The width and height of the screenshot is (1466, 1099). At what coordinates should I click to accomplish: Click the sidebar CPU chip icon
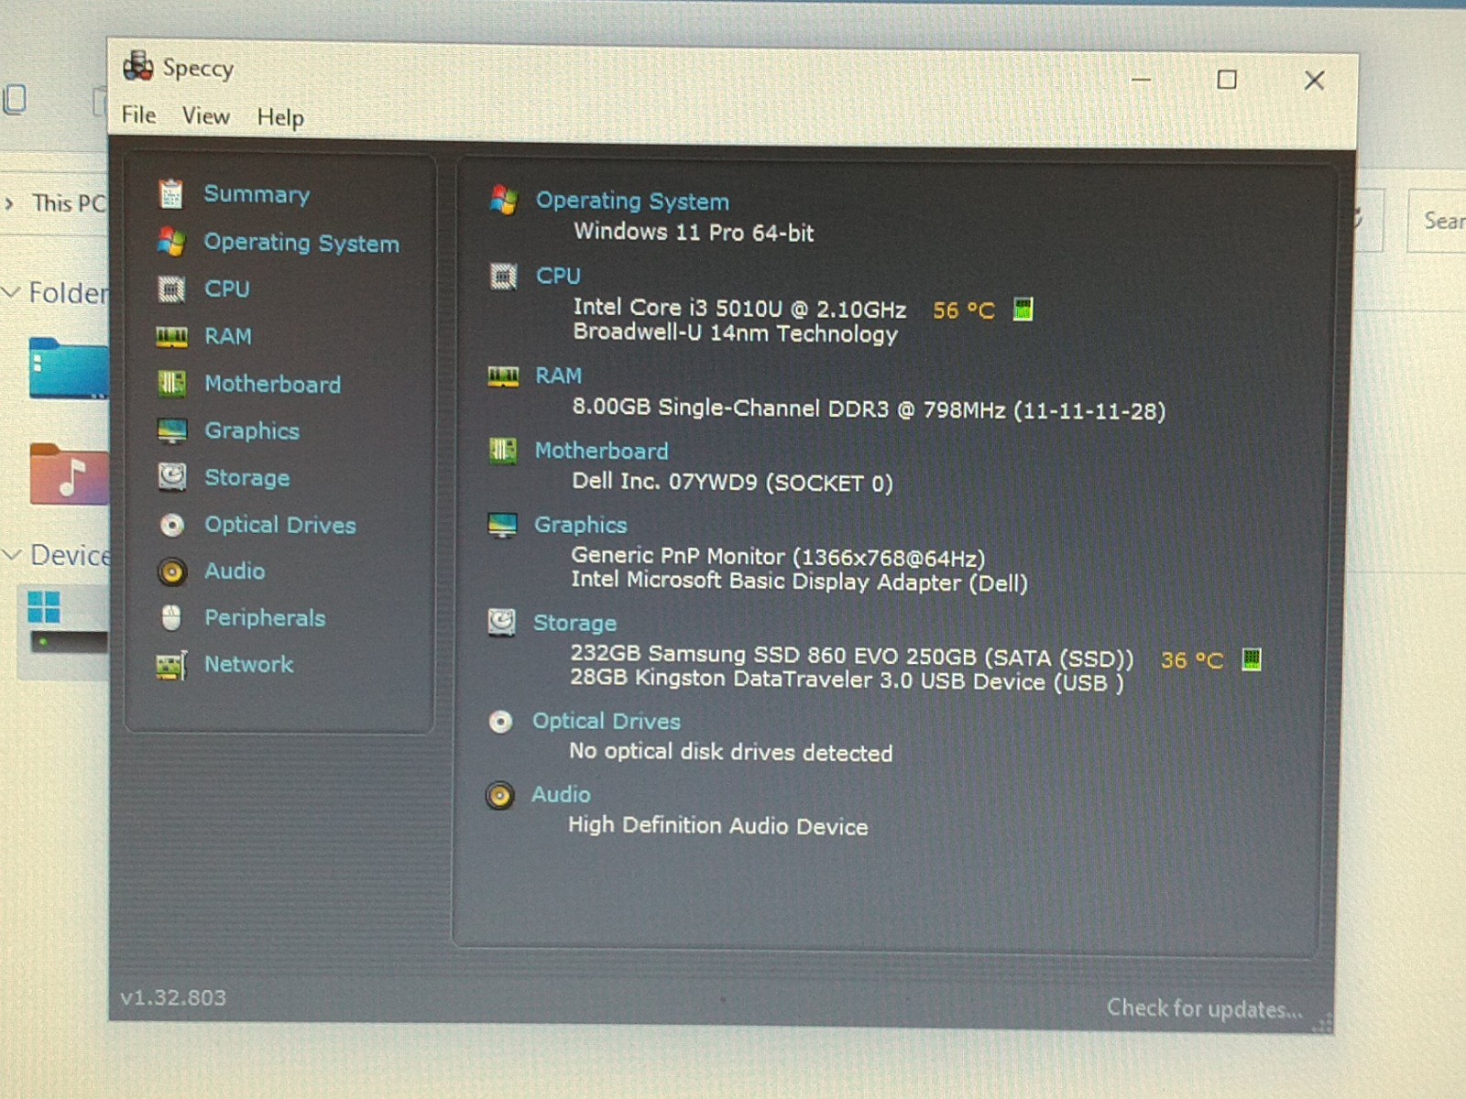click(171, 288)
